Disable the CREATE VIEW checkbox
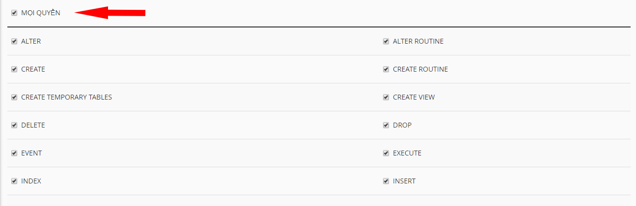636x206 pixels. [x=386, y=98]
